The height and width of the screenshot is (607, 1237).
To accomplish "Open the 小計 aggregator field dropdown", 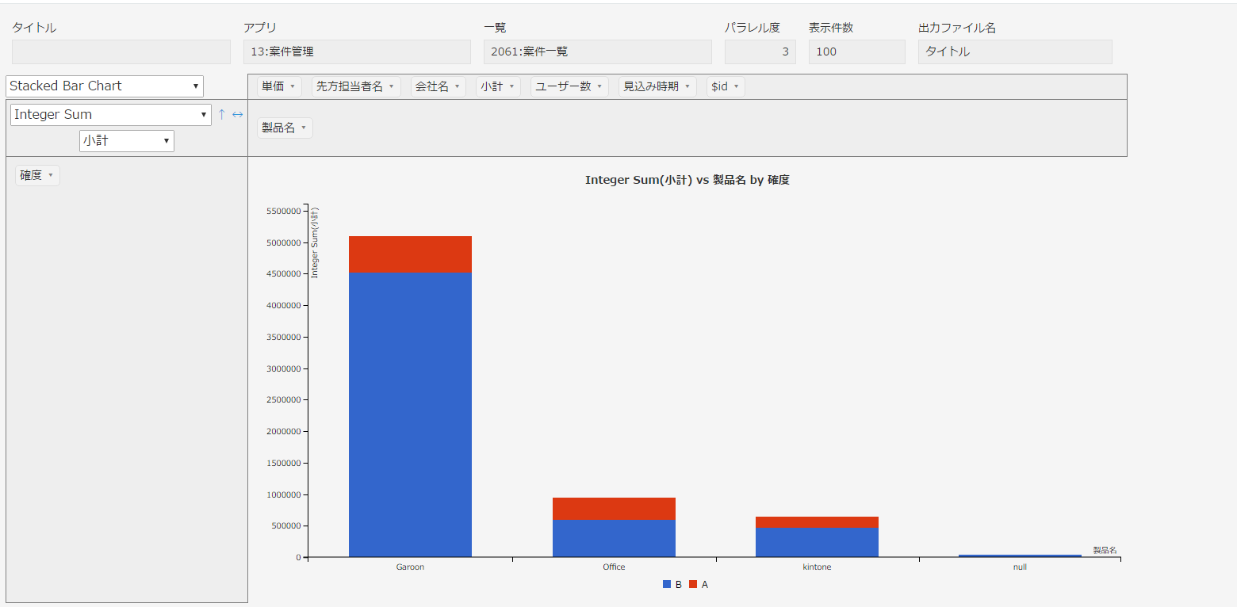I will coord(127,141).
